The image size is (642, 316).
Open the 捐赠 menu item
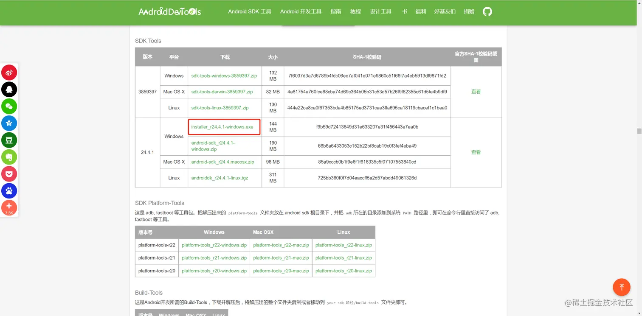coord(469,11)
